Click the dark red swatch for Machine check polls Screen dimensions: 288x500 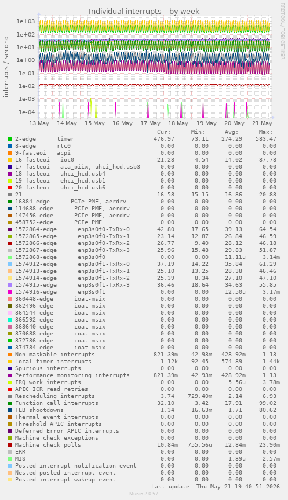(x=10, y=445)
